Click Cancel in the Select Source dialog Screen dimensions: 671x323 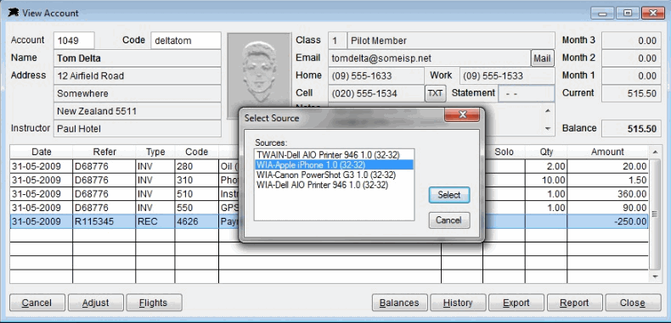[x=449, y=220]
